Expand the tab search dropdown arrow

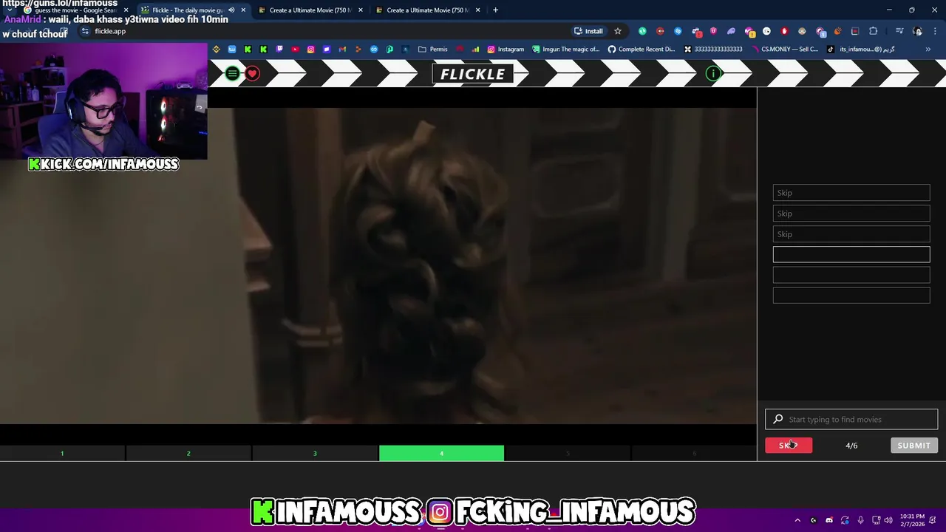point(10,10)
